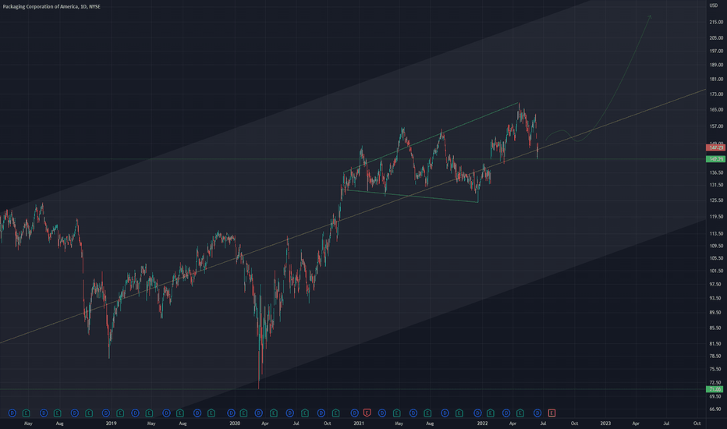Click the earnings marker just after the 2020 label
727x429 pixels.
pyautogui.click(x=243, y=413)
